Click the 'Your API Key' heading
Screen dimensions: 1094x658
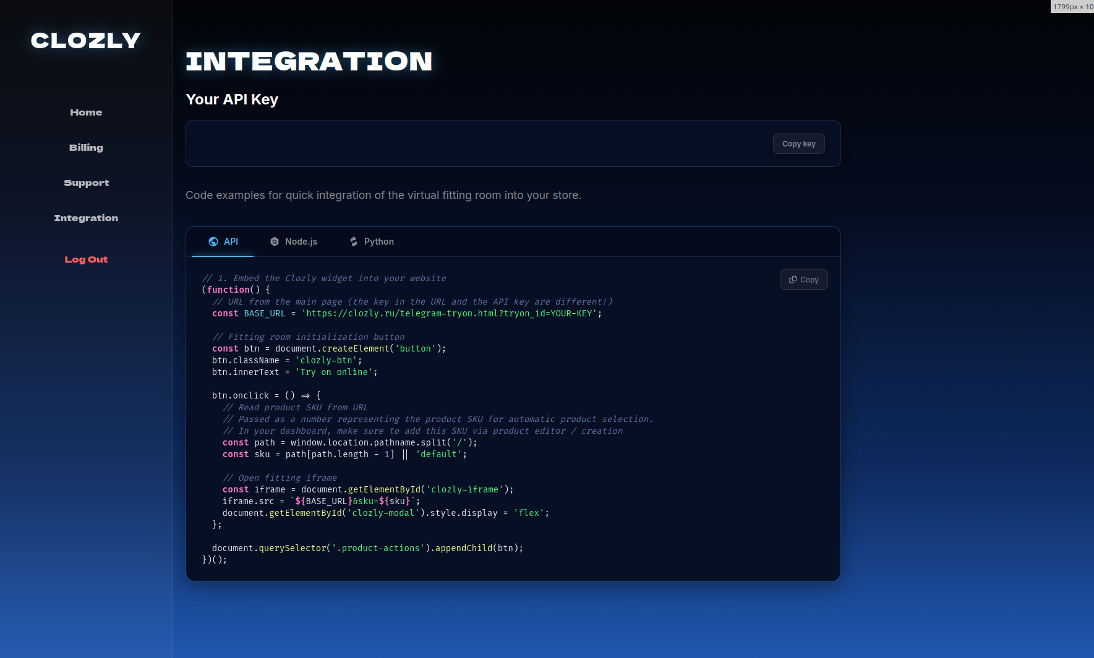[x=232, y=99]
